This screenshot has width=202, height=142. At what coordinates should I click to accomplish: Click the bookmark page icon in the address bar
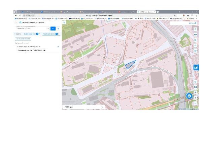click(175, 15)
